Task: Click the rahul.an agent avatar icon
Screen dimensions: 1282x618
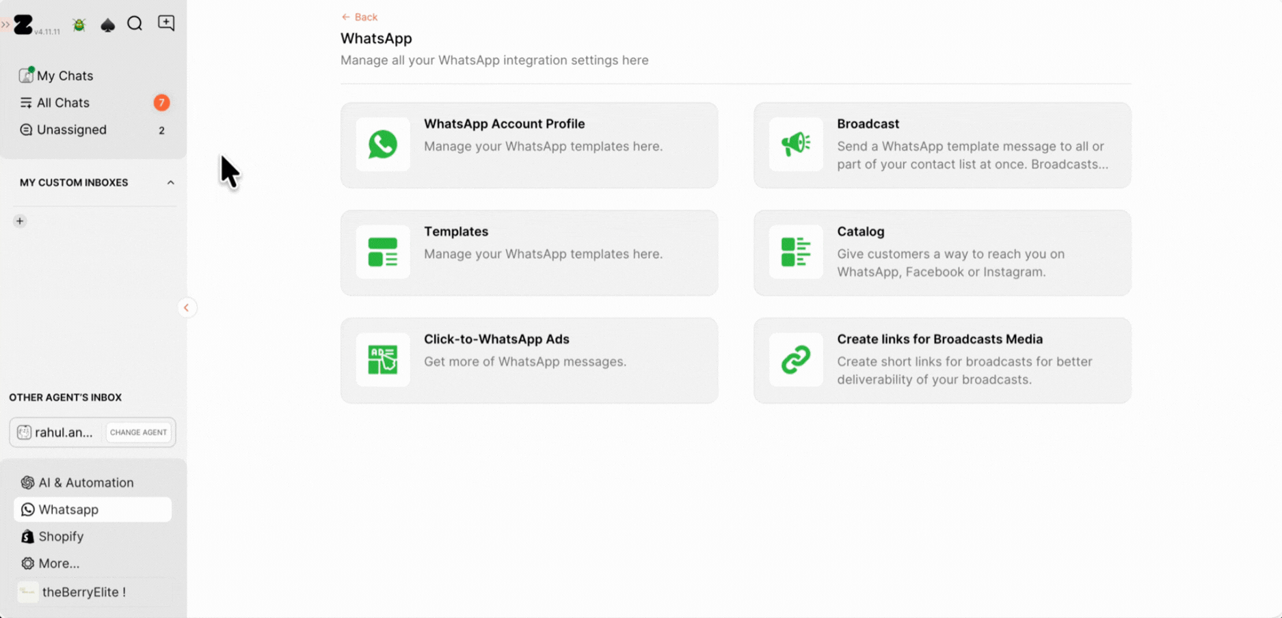Action: click(x=24, y=432)
